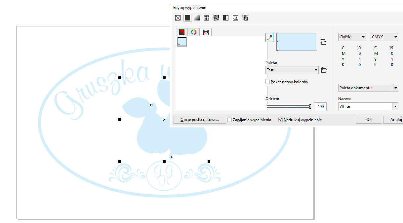Screen dimensions: 403x223
Task: Choose the PostScript fill icon
Action: point(245,18)
